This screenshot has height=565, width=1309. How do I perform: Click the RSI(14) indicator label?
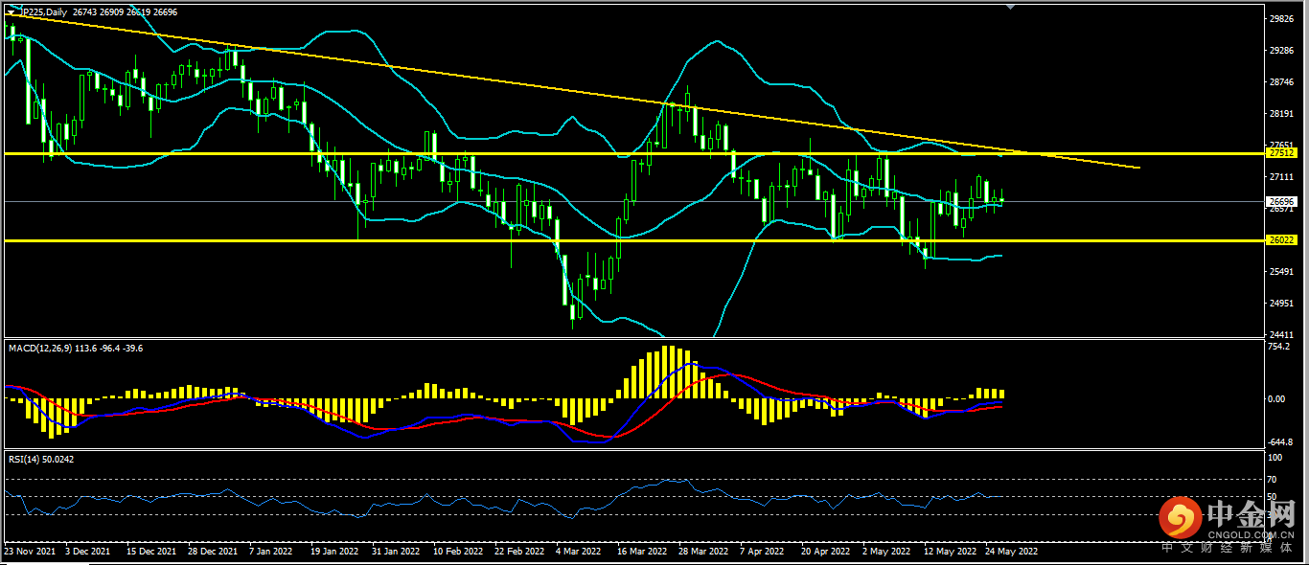point(26,460)
